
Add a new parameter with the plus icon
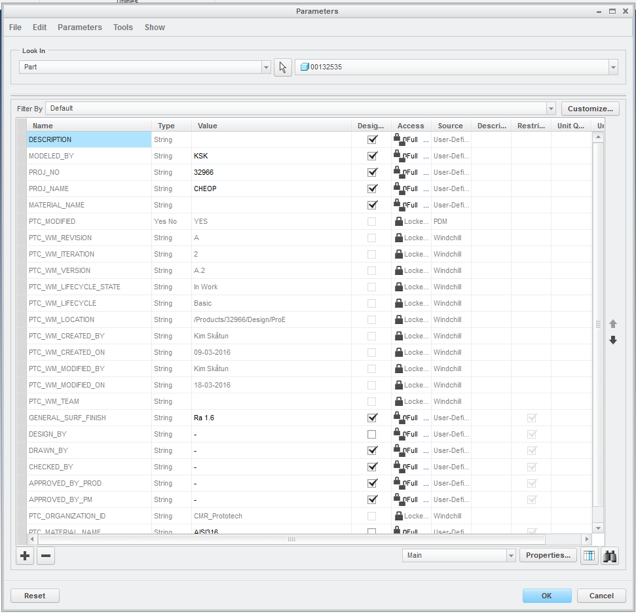click(25, 556)
